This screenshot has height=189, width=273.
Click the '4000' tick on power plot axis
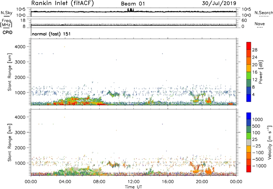tap(20, 47)
